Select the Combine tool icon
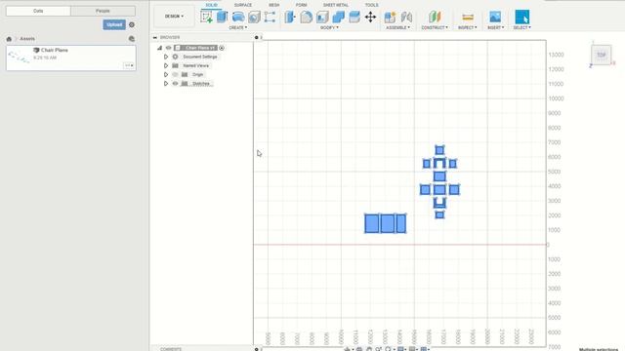The height and width of the screenshot is (351, 625). coord(338,17)
